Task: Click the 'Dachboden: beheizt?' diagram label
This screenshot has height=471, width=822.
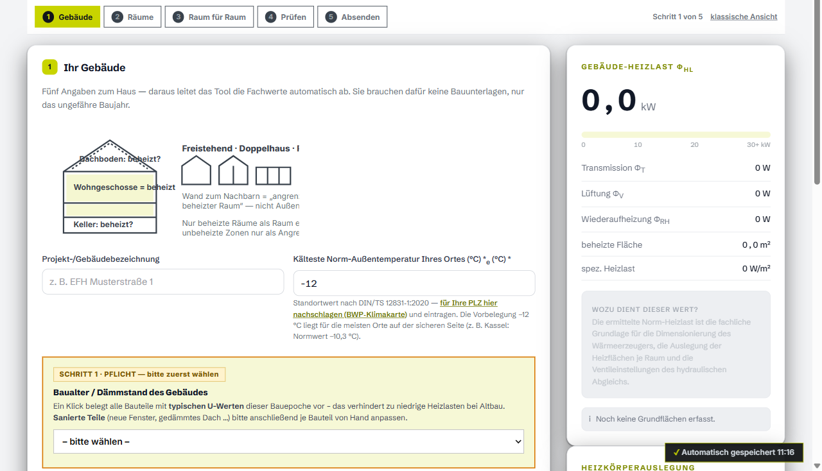Action: click(120, 158)
